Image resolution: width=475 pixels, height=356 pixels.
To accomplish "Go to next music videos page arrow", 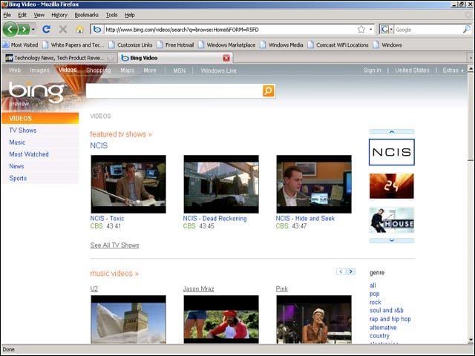I will pyautogui.click(x=351, y=271).
